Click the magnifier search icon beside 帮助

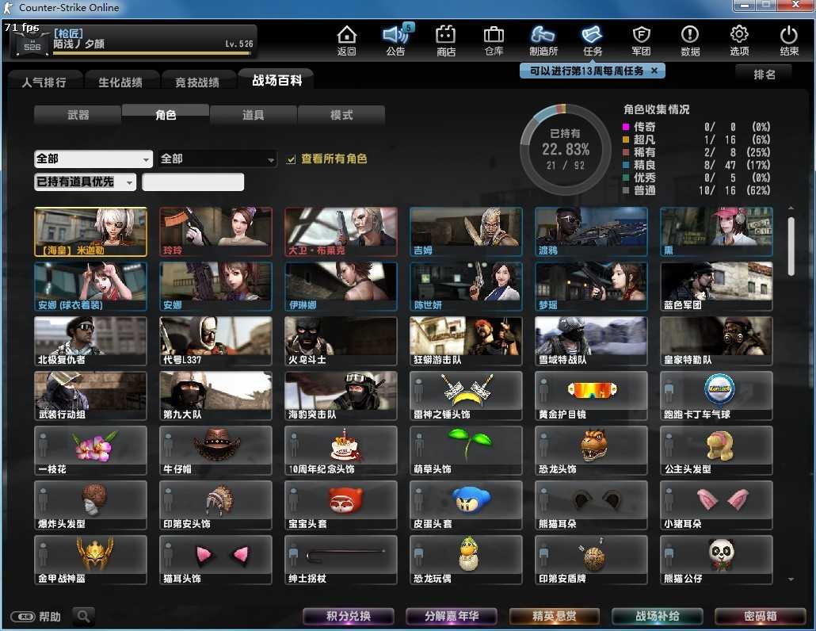tap(83, 617)
